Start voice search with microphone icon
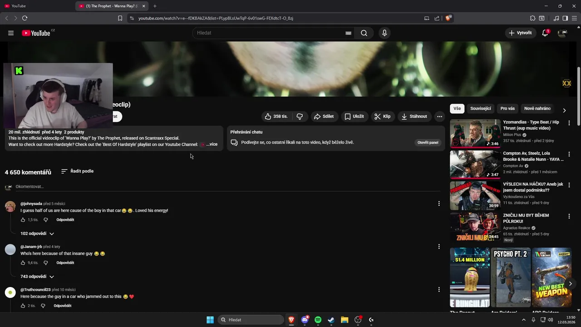This screenshot has height=327, width=581. tap(384, 33)
